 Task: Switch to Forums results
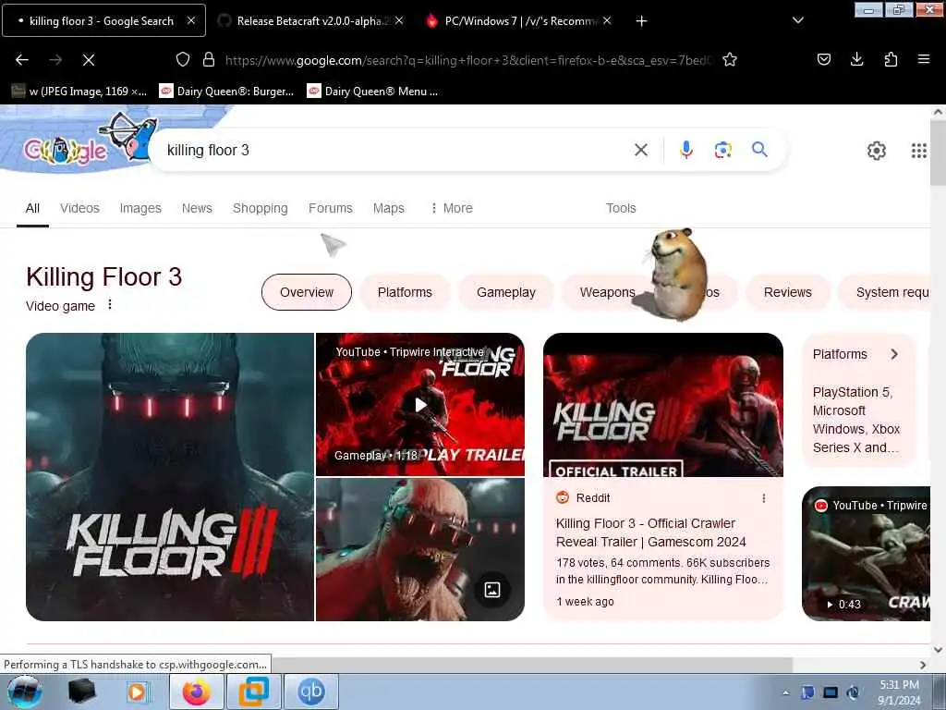coord(330,208)
